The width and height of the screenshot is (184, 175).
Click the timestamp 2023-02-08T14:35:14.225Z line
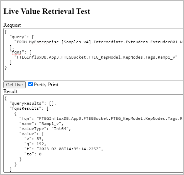pyautogui.click(x=63, y=149)
